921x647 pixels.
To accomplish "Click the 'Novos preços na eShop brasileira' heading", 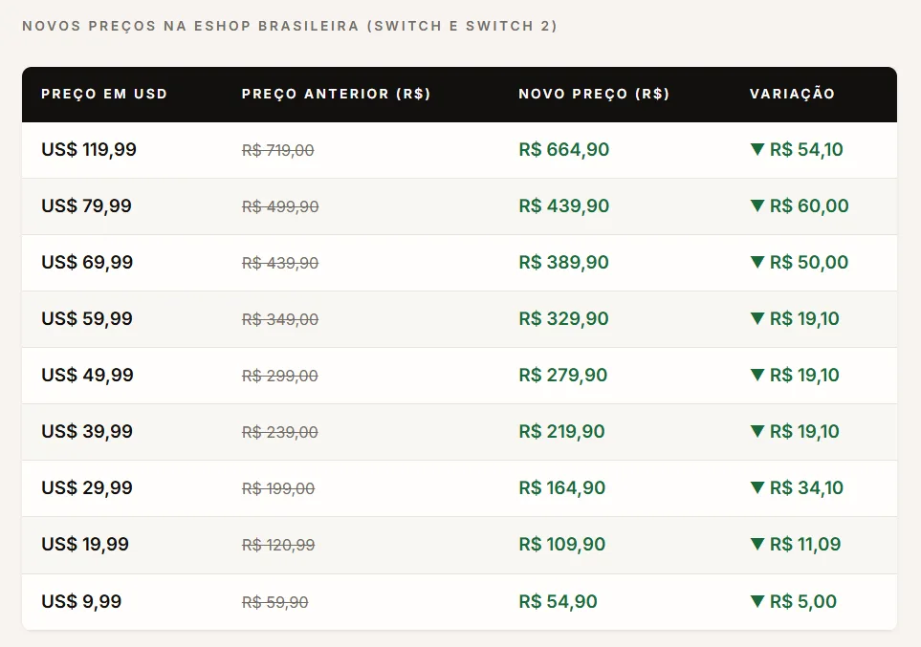I will [x=289, y=26].
